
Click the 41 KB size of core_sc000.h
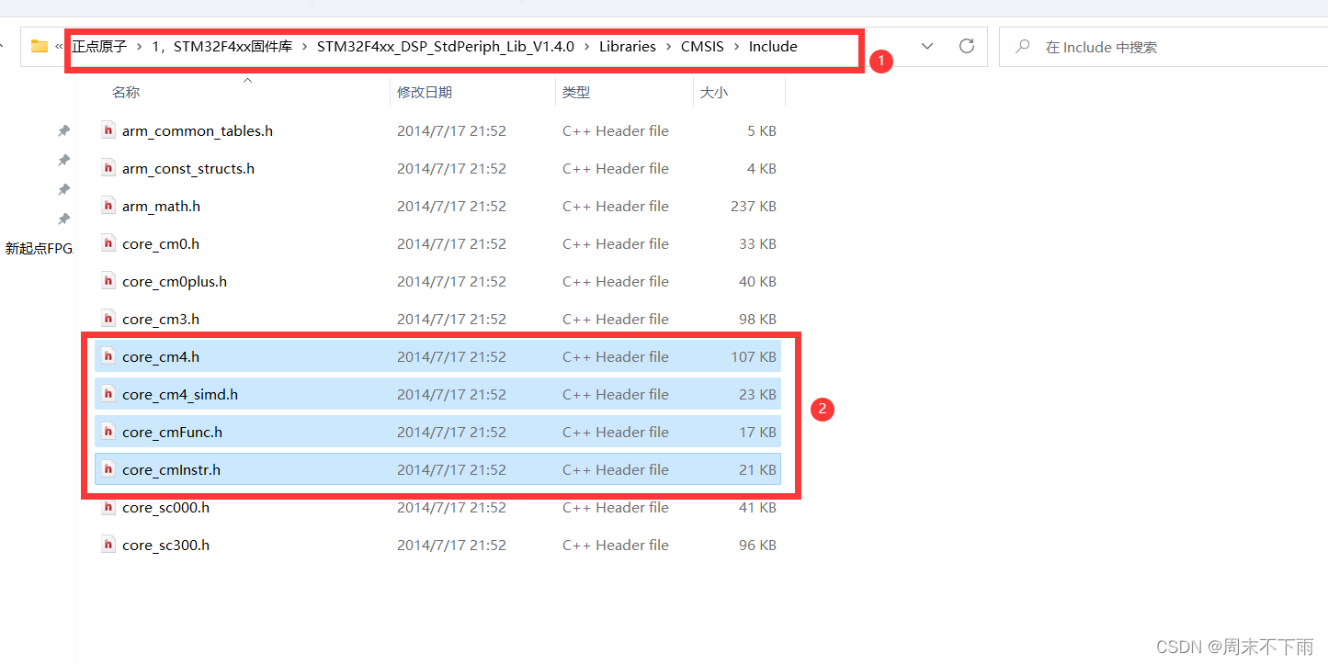757,508
